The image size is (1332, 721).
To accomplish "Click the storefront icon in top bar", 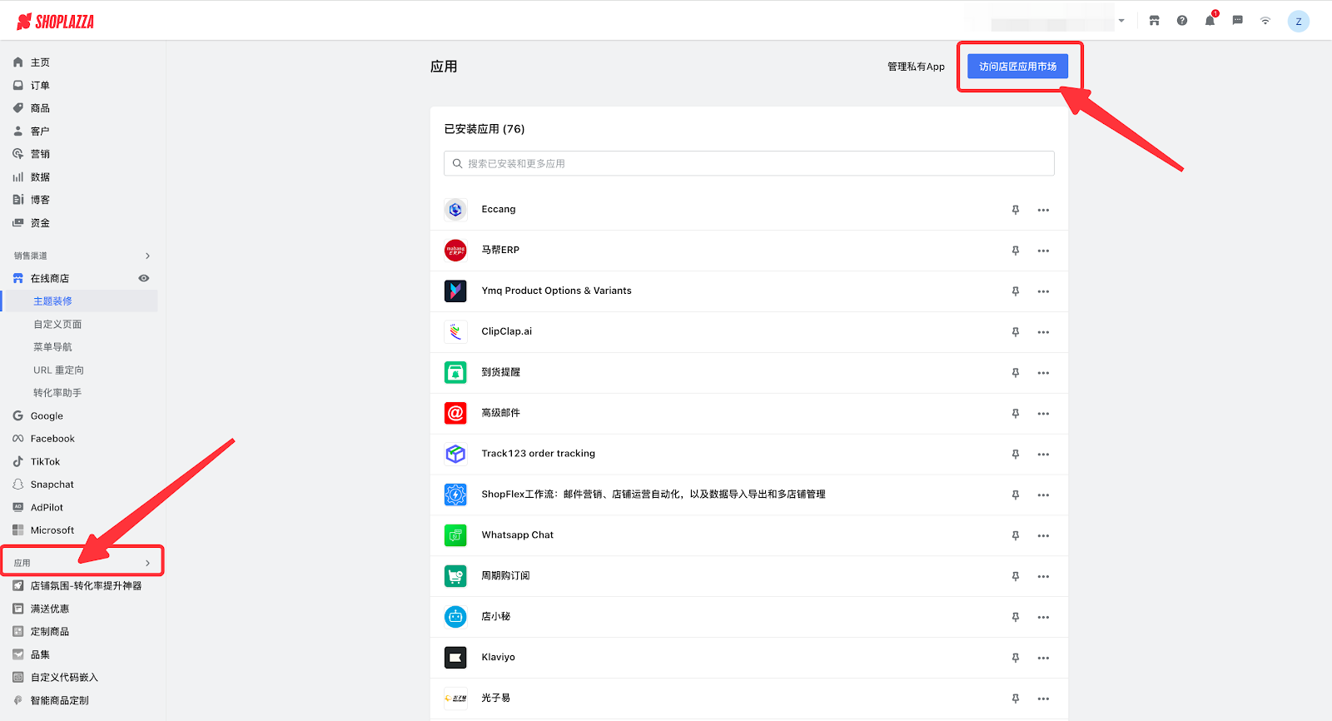I will point(1154,21).
